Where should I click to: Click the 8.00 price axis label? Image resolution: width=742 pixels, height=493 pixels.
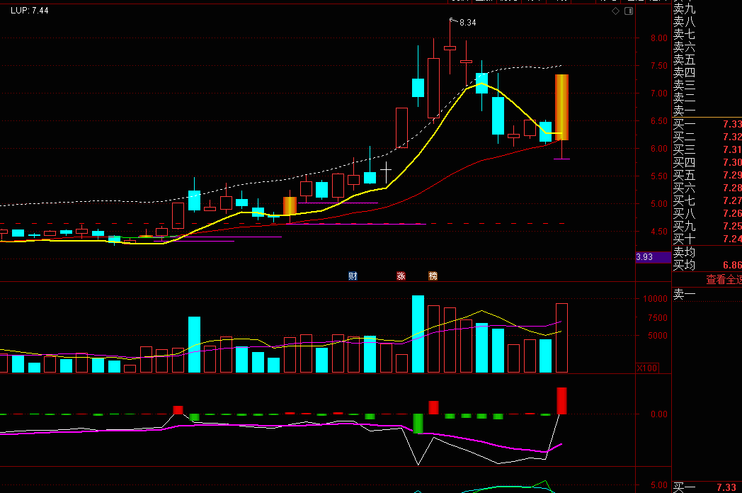pyautogui.click(x=658, y=38)
